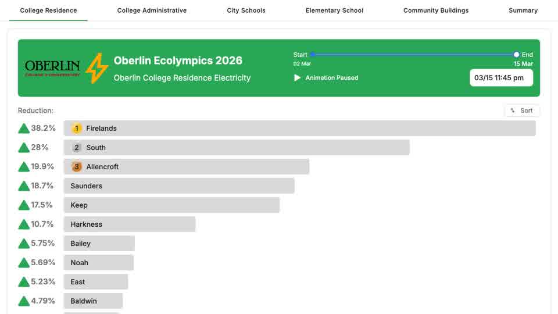Screen dimensions: 558x314
Task: Click the green triangle beside 19.9%
Action: pos(24,167)
